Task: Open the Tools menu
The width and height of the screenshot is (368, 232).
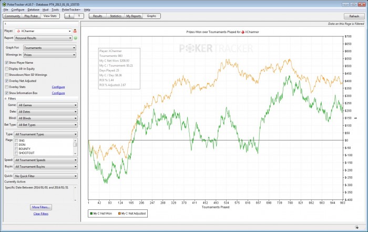Action: pos(55,10)
